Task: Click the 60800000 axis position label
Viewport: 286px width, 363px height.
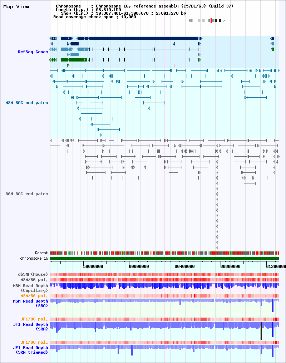Action: (x=231, y=266)
